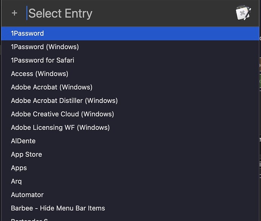Select Barbee - Hide Menu Bar Items entry
Image resolution: width=261 pixels, height=221 pixels.
point(130,208)
